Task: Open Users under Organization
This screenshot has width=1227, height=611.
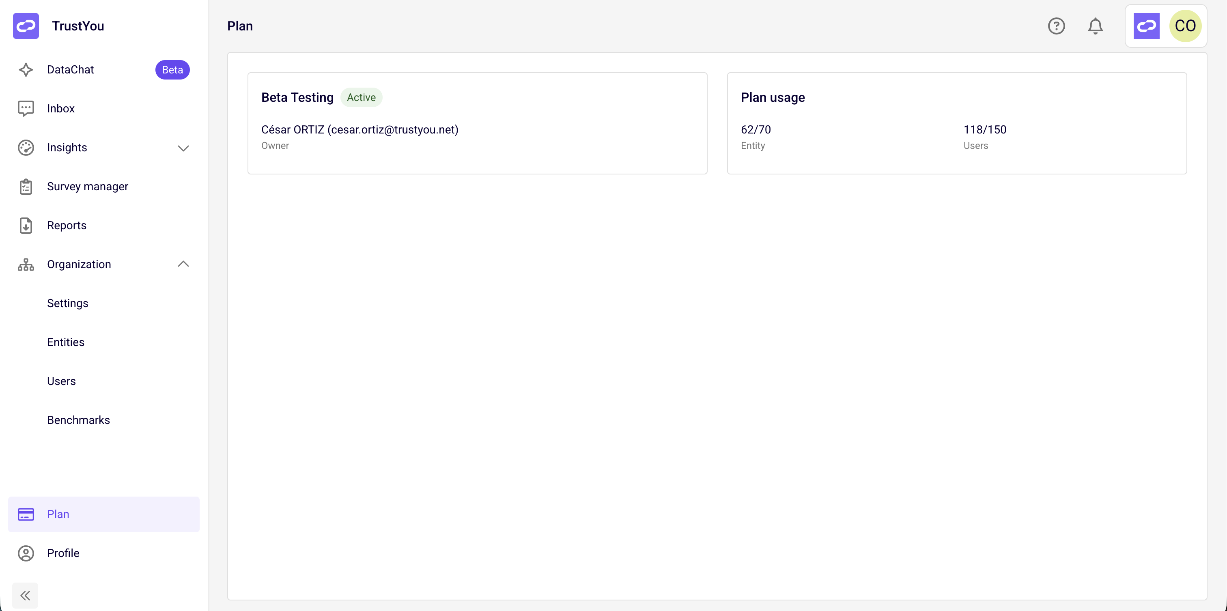Action: pyautogui.click(x=61, y=381)
